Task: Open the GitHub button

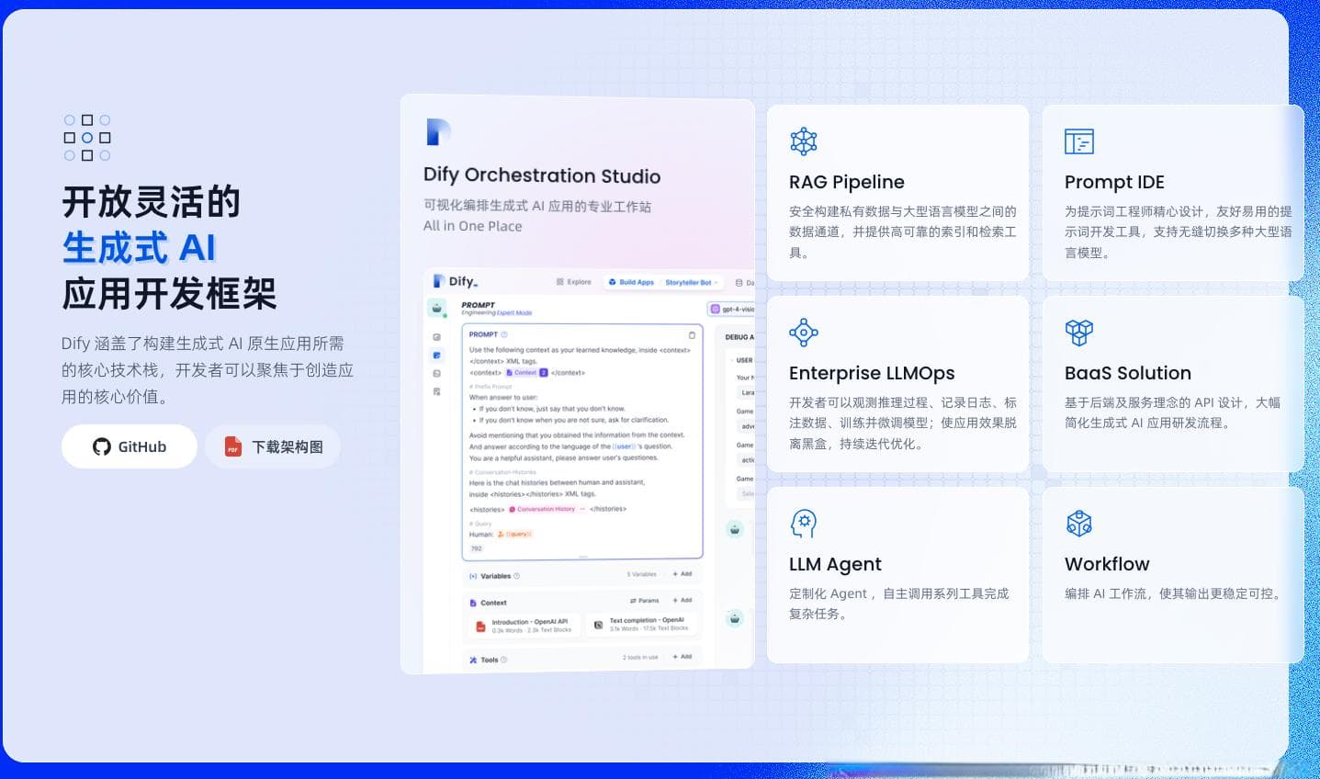Action: coord(130,446)
